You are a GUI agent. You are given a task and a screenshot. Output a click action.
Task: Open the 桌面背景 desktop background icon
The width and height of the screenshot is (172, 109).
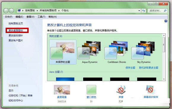pyautogui.click(x=62, y=90)
